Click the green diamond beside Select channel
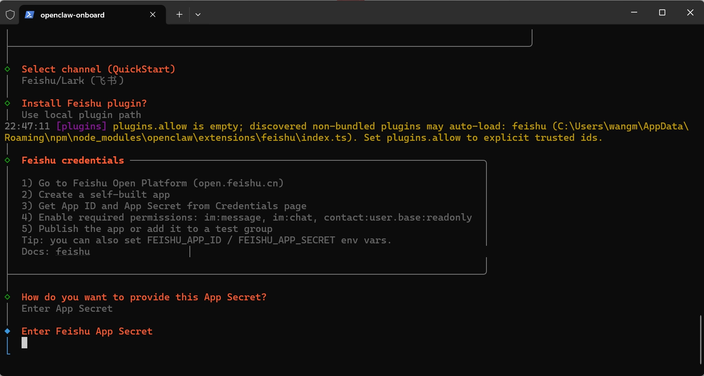The image size is (704, 376). 7,69
